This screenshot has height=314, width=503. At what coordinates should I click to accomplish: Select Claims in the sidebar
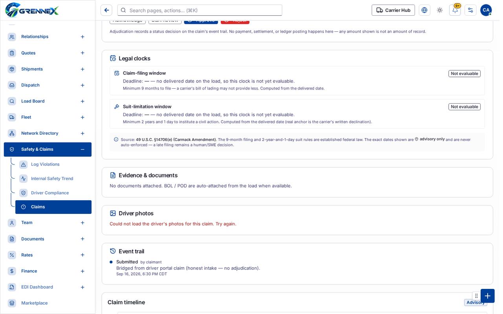tap(53, 207)
